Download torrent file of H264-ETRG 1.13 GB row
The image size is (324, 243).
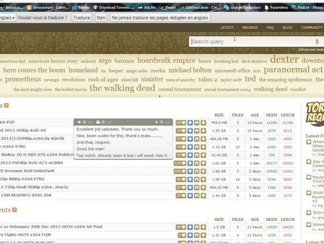click(203, 147)
